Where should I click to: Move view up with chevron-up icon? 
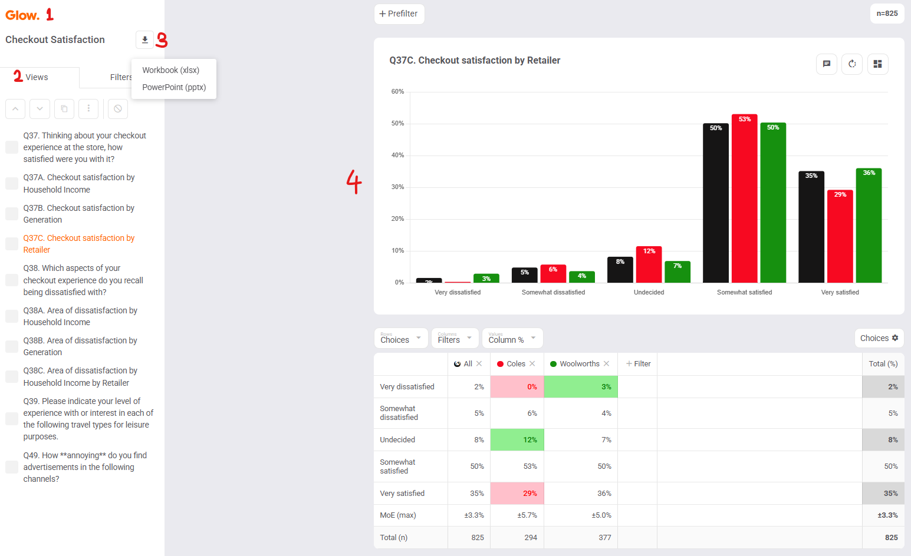click(15, 108)
